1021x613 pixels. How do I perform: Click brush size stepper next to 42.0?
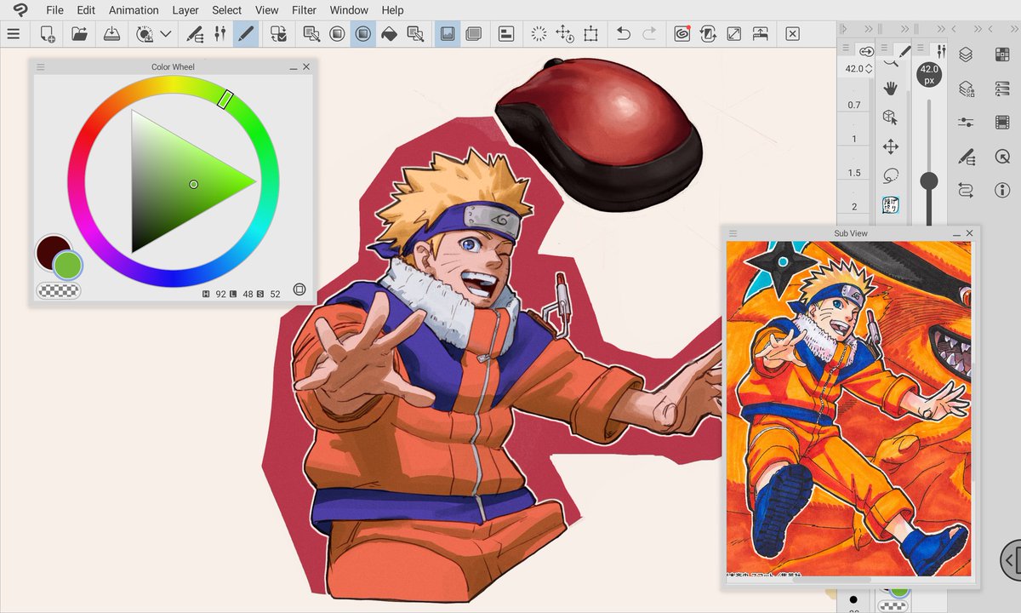(x=868, y=68)
